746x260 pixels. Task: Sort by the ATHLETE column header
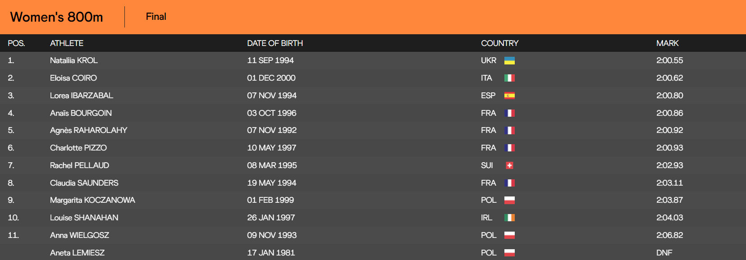click(67, 43)
